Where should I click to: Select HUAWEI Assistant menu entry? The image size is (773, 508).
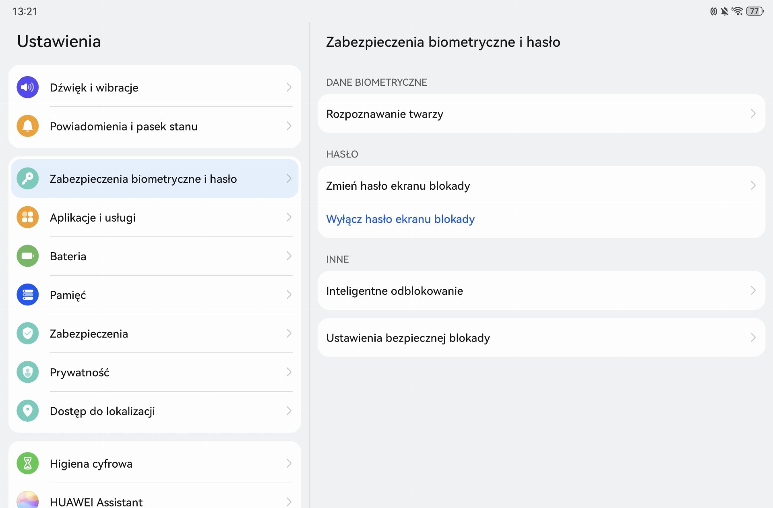[96, 502]
